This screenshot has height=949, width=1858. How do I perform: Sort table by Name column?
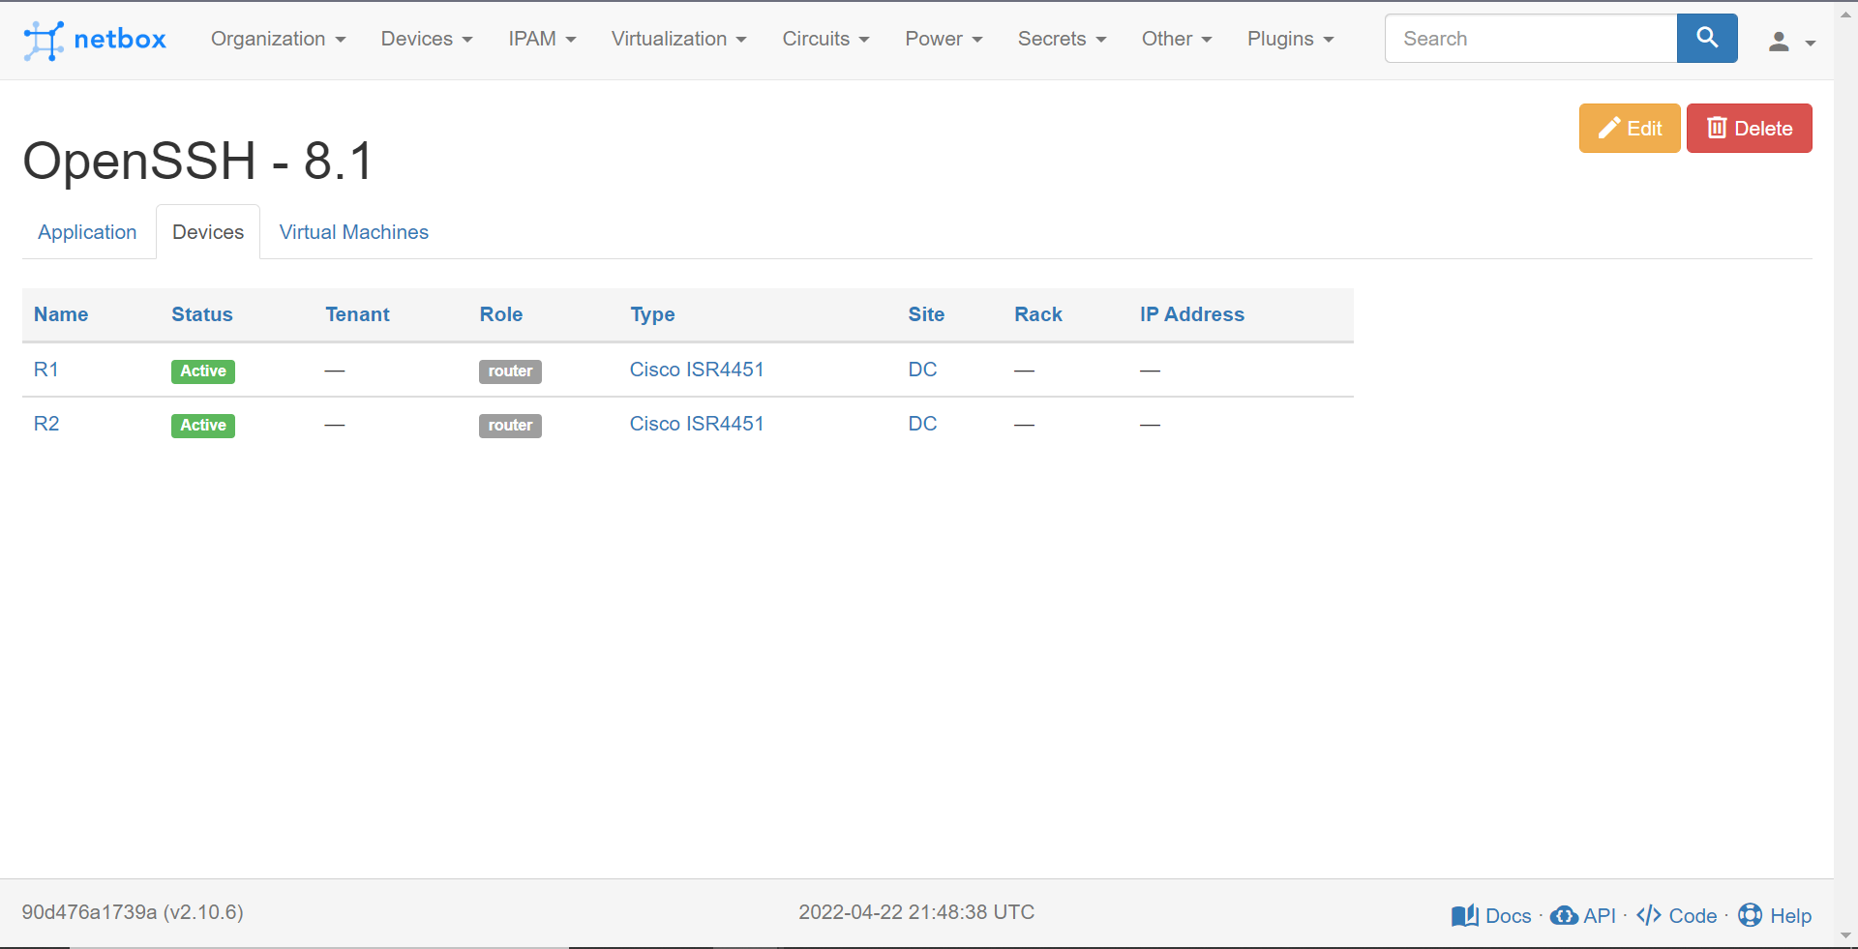coord(61,314)
